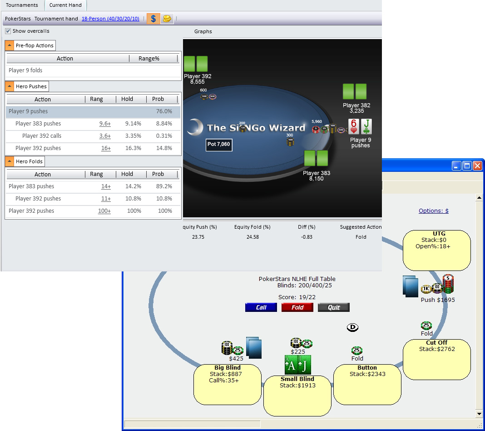This screenshot has height=431, width=485.
Task: Click the Equity Fold (%) column header
Action: (252, 227)
